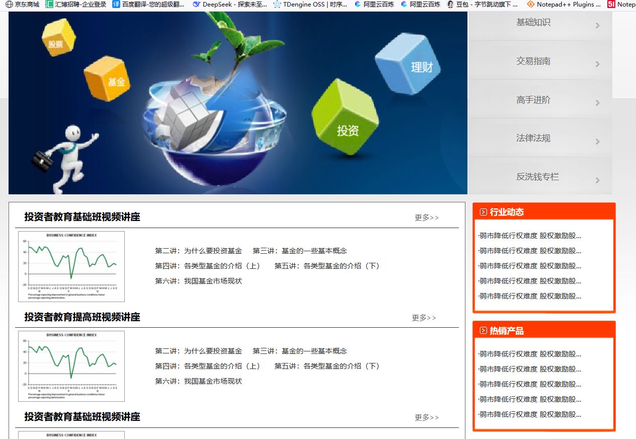
Task: Open the 法律法规 menu item
Action: click(540, 137)
